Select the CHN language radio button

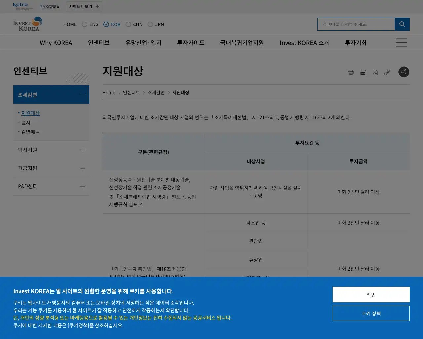[128, 24]
